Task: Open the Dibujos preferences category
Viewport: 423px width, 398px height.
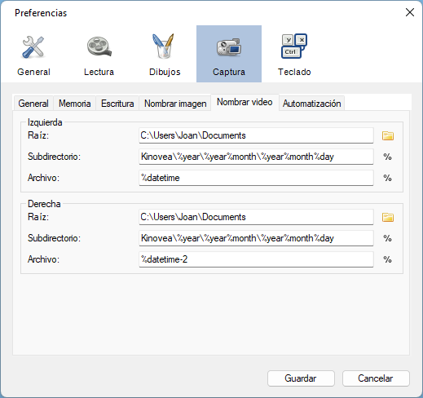Action: point(164,54)
